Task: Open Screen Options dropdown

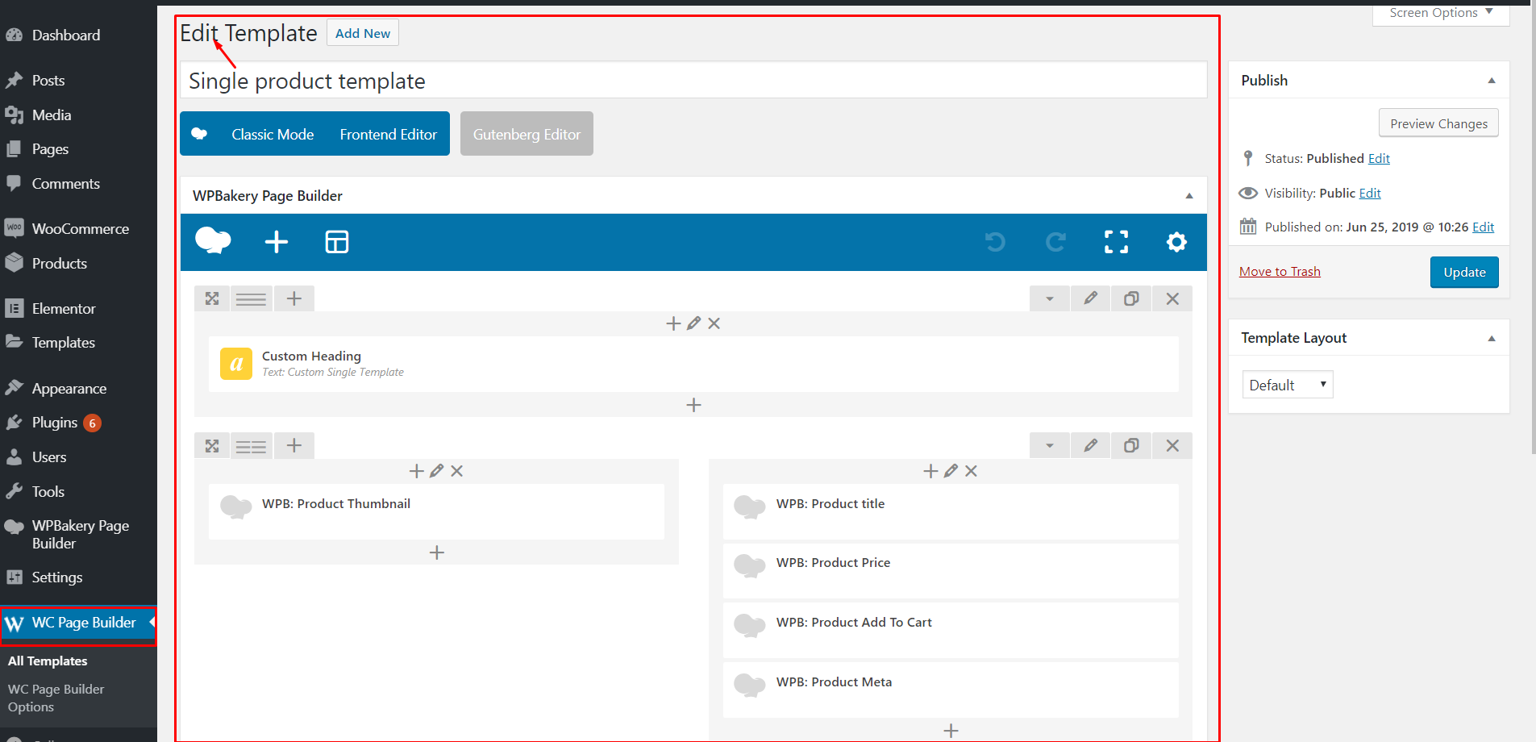Action: pos(1441,14)
